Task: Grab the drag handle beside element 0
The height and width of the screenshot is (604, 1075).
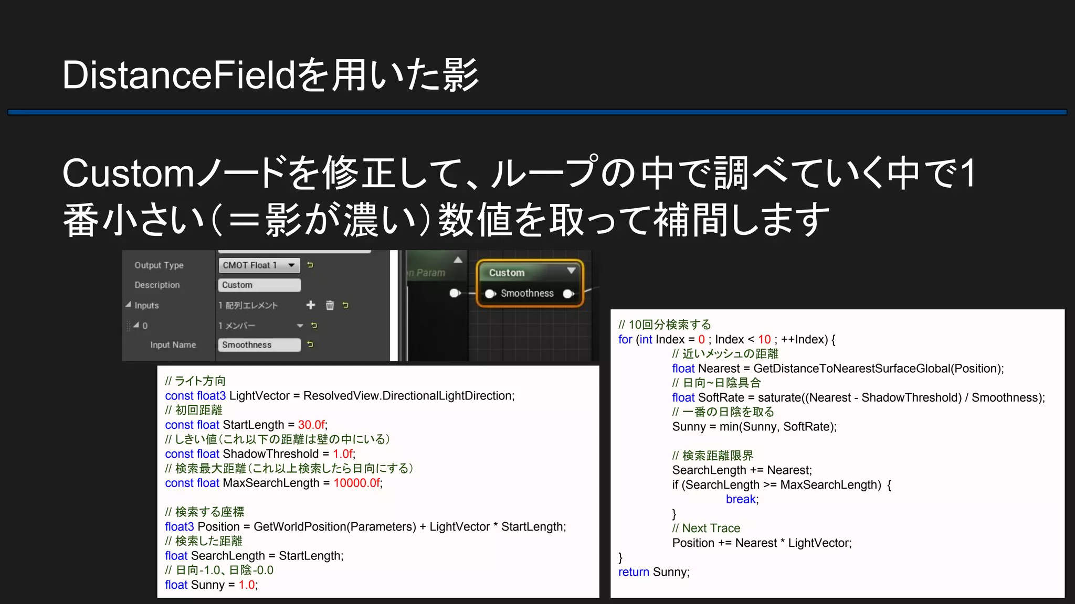Action: point(128,326)
